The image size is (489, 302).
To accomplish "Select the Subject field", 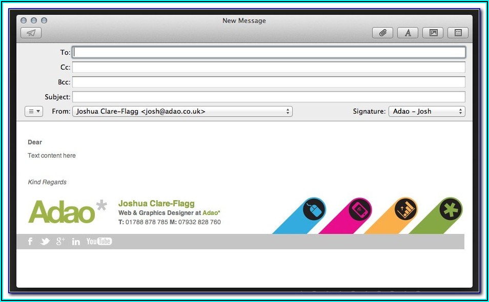I will tap(269, 97).
